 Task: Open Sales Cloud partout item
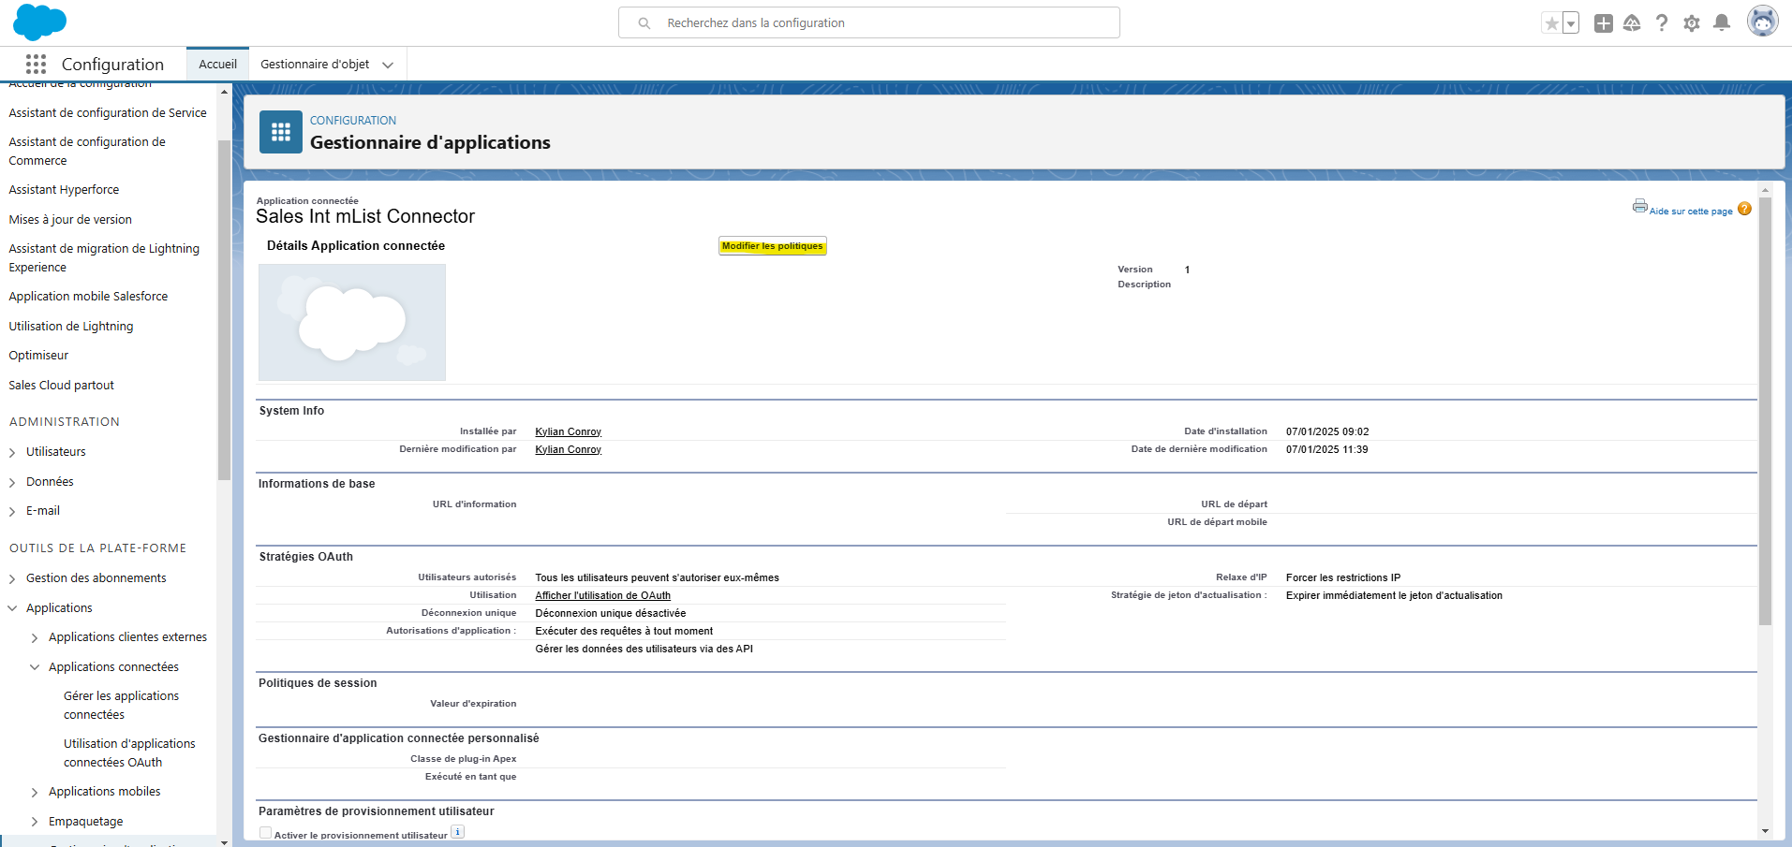pyautogui.click(x=61, y=385)
